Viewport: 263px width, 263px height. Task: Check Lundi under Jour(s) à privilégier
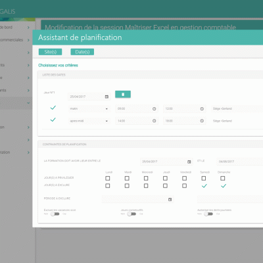point(108,178)
